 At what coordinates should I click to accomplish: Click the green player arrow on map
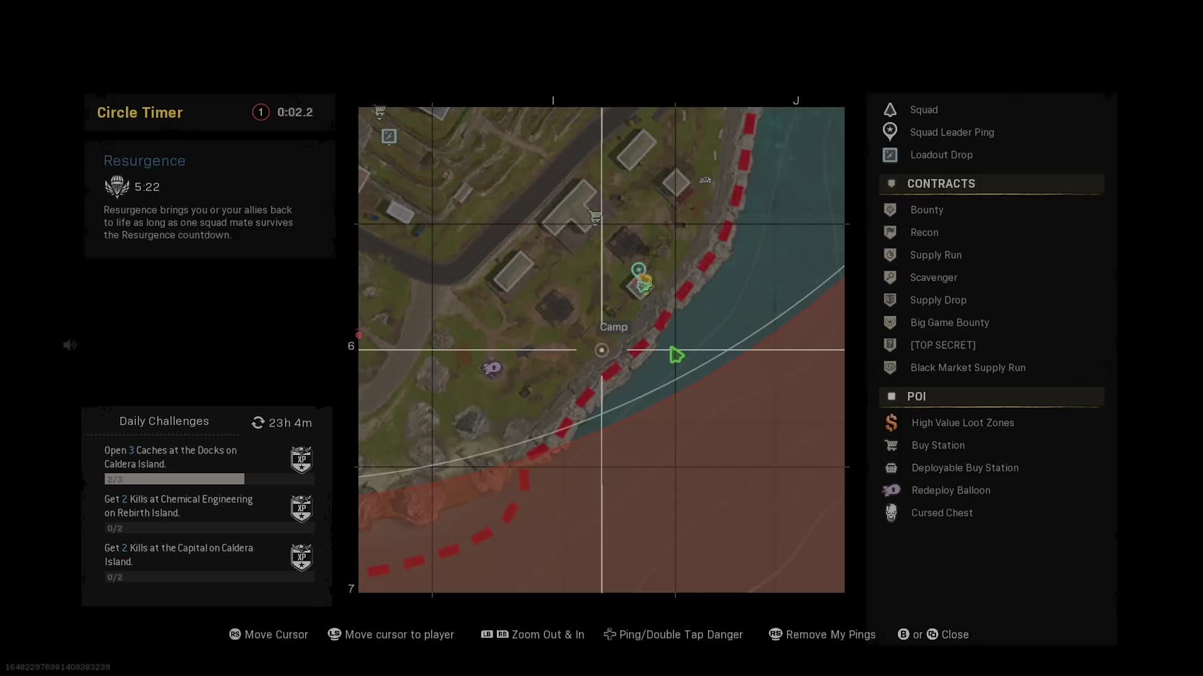point(676,355)
